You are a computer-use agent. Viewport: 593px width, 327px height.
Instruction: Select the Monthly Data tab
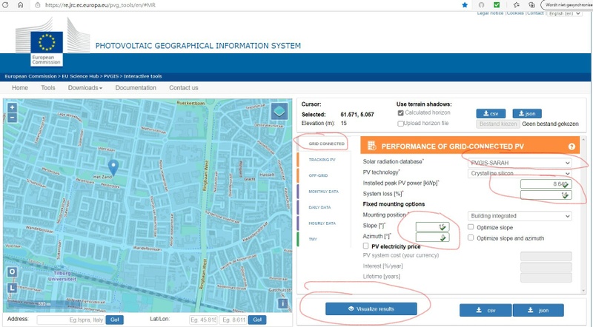[x=323, y=192]
